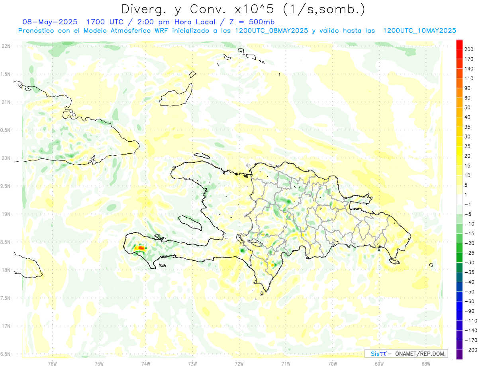This screenshot has width=478, height=369.
Task: Click the '69W' longitude label
Action: (379, 363)
